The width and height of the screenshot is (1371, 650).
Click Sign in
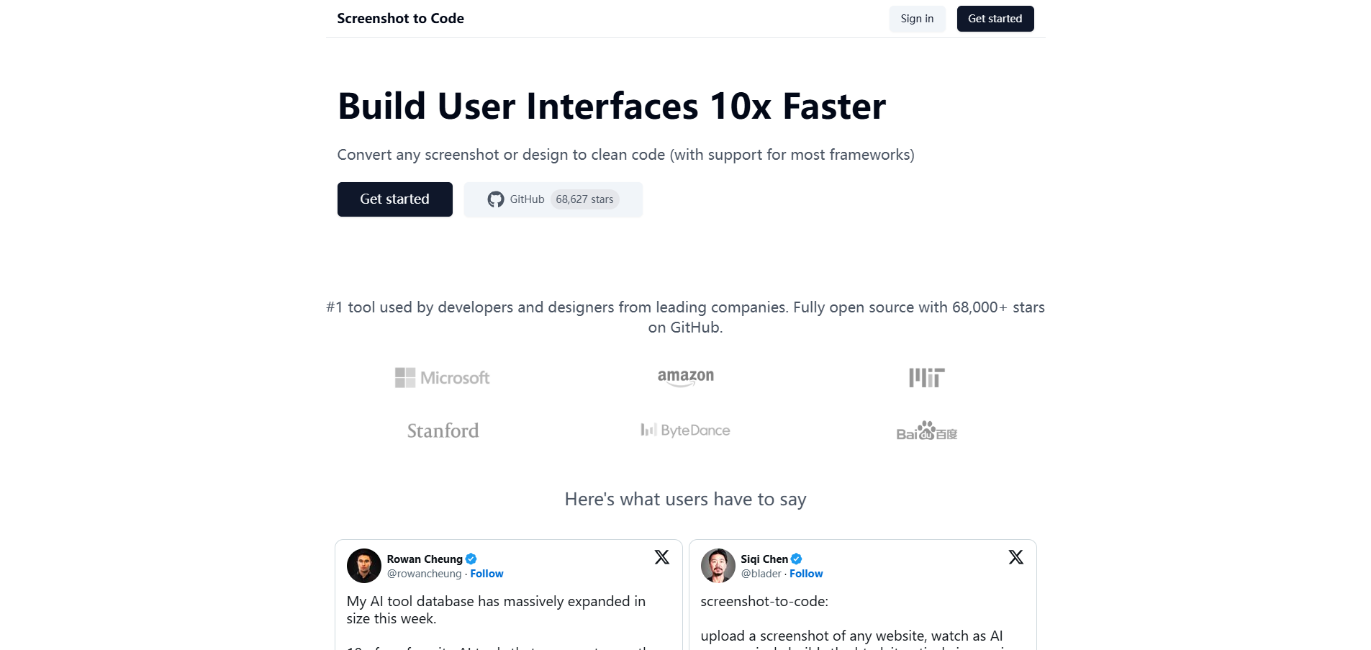[x=917, y=19]
